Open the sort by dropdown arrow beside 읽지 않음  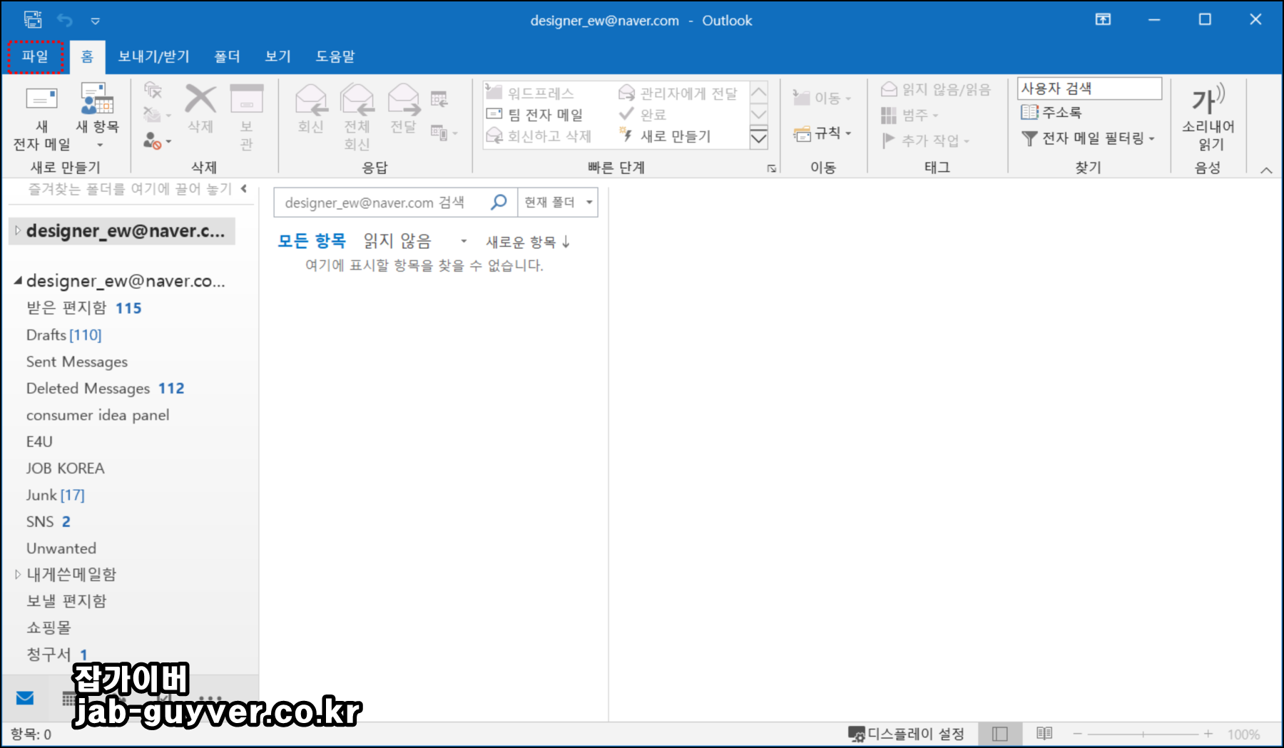click(x=464, y=242)
